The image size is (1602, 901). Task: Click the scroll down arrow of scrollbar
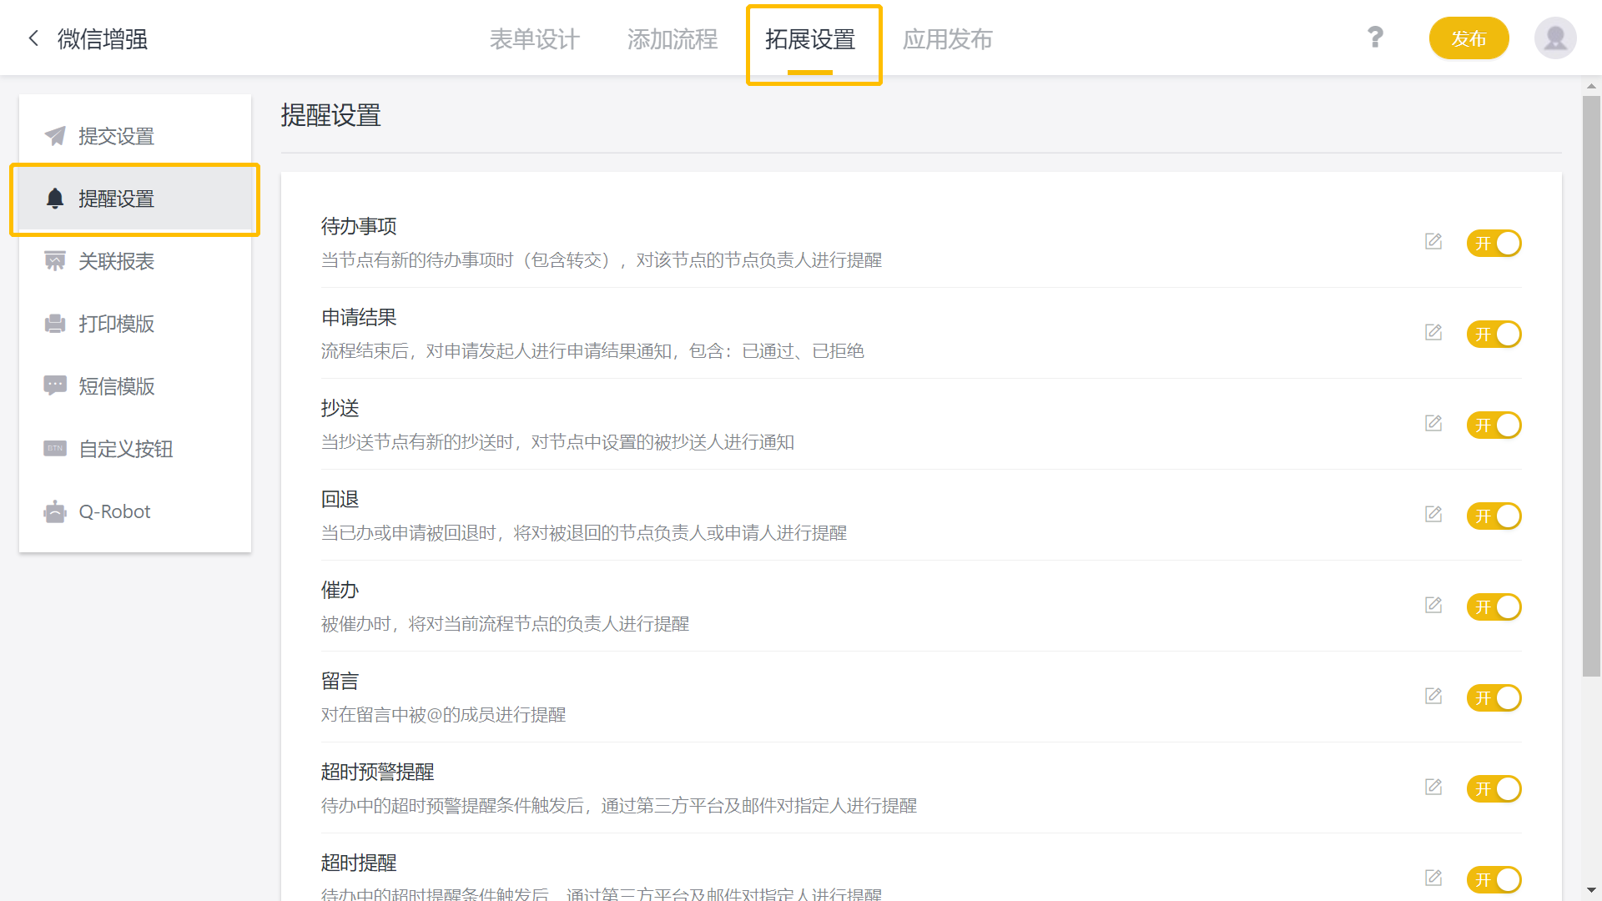click(x=1591, y=890)
